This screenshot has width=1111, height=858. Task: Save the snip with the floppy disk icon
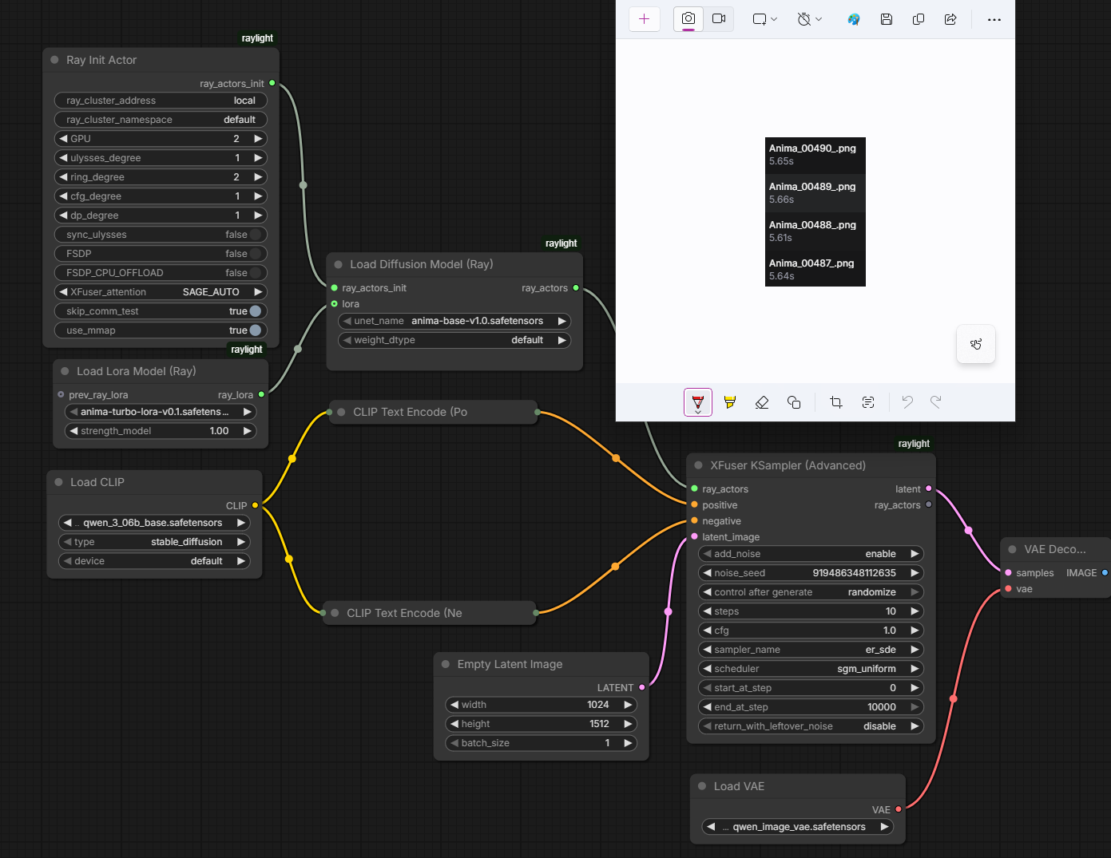click(887, 19)
